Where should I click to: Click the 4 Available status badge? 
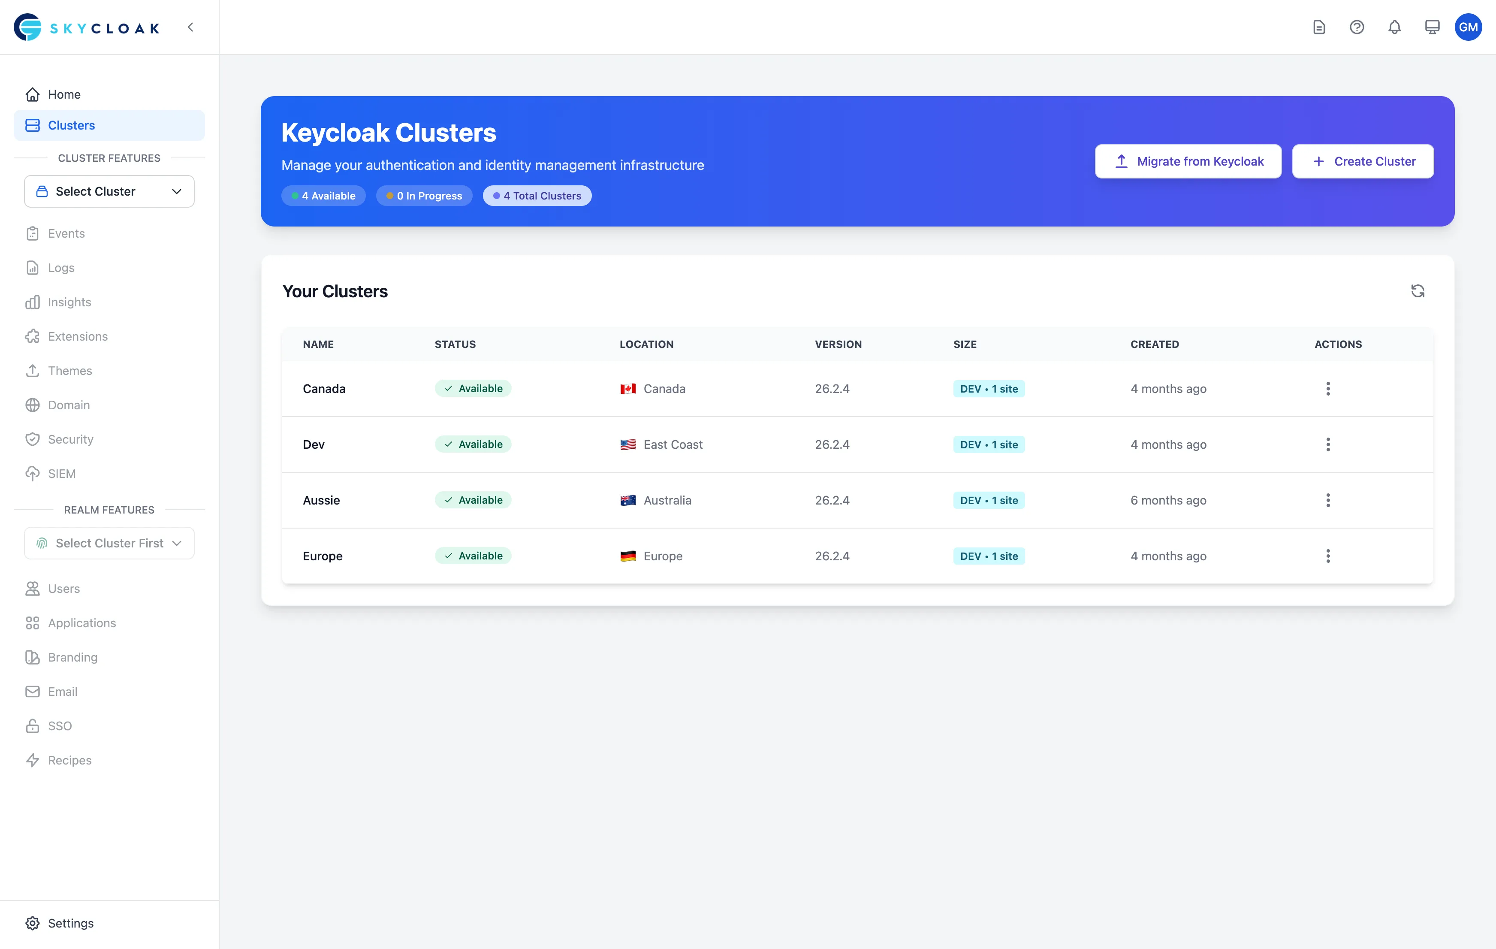(323, 195)
